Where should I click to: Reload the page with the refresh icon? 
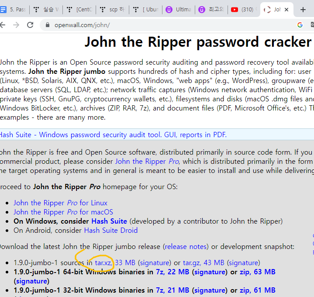[30, 25]
